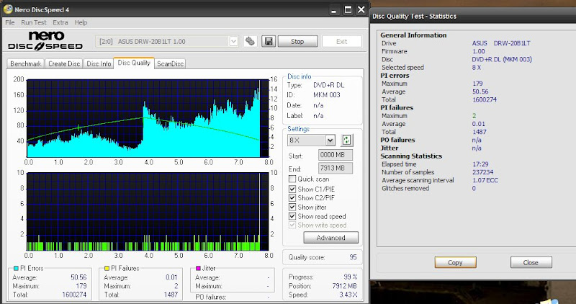This screenshot has height=304, width=576.
Task: Click the PI failures lower graph
Action: (x=148, y=212)
